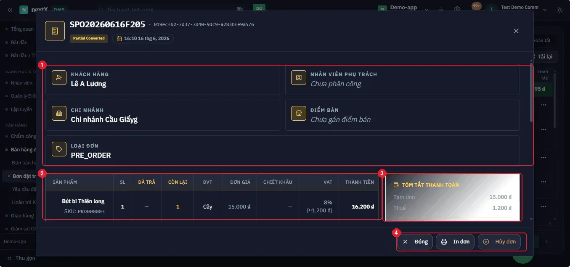Click the Tạm tính summary row
Screen dimensions: 570x267
coord(452,197)
